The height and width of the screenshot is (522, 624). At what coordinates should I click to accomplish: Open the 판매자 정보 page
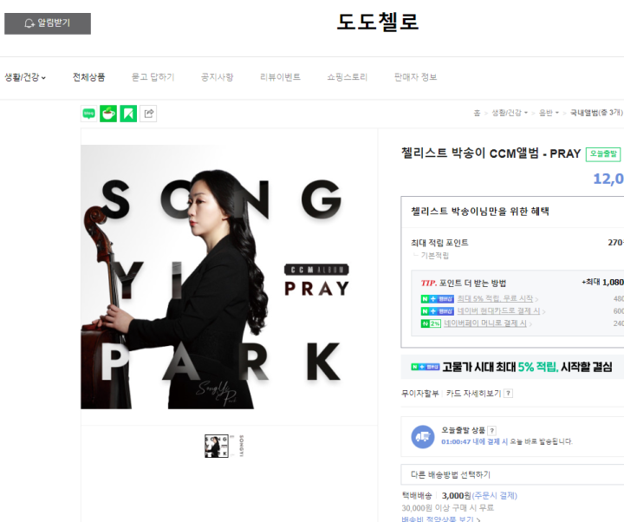tap(415, 77)
